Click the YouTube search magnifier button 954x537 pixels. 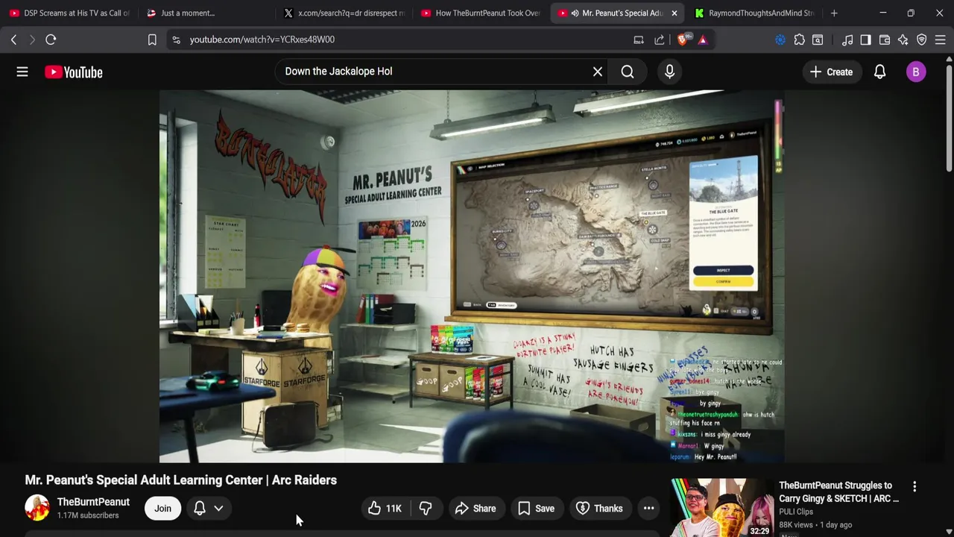pos(628,72)
